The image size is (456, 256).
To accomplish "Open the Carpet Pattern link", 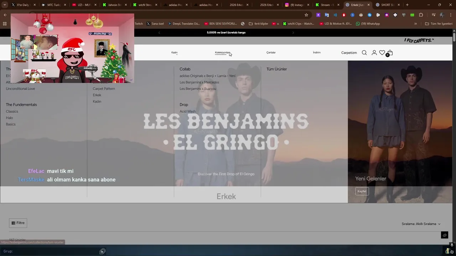I will point(104,89).
